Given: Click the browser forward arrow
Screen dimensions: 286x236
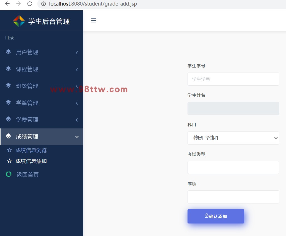Looking at the screenshot, I should [18, 4].
